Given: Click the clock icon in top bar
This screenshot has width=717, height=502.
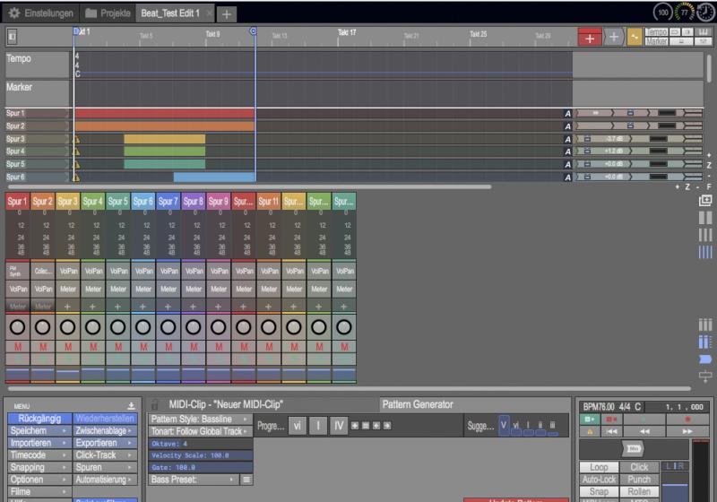Looking at the screenshot, I should (x=705, y=13).
